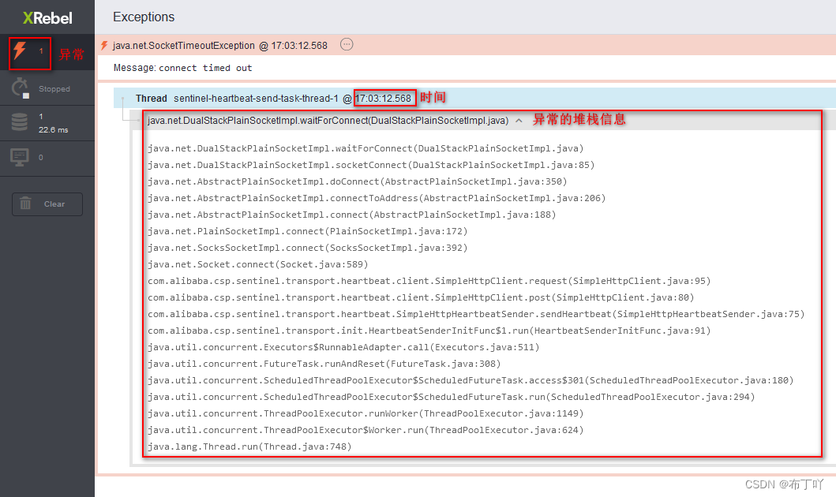Select stack line Thread.run(Thread.java:748)
Viewport: 836px width, 497px height.
coord(249,447)
